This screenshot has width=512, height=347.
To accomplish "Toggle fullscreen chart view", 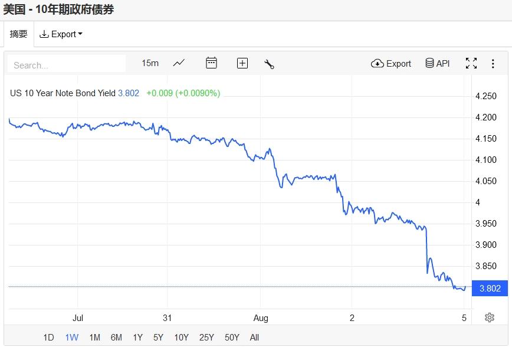I will coord(471,63).
